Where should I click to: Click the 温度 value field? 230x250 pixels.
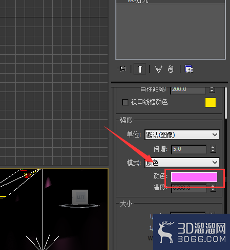pyautogui.click(x=189, y=188)
